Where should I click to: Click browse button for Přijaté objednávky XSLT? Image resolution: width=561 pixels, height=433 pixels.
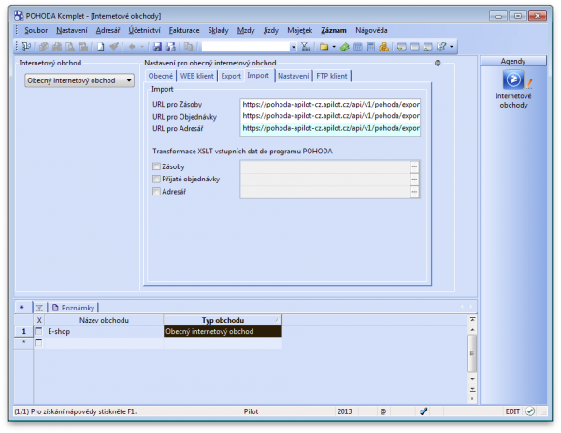point(414,180)
